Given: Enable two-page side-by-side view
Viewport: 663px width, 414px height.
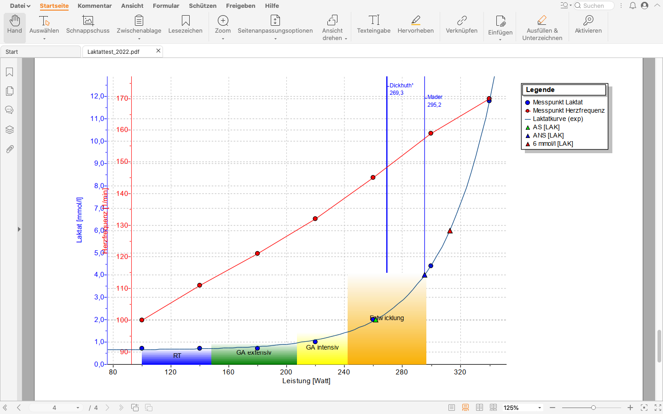Looking at the screenshot, I should 479,408.
